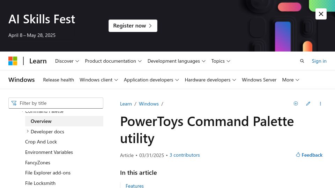Open the Windows section heading link

pyautogui.click(x=22, y=80)
